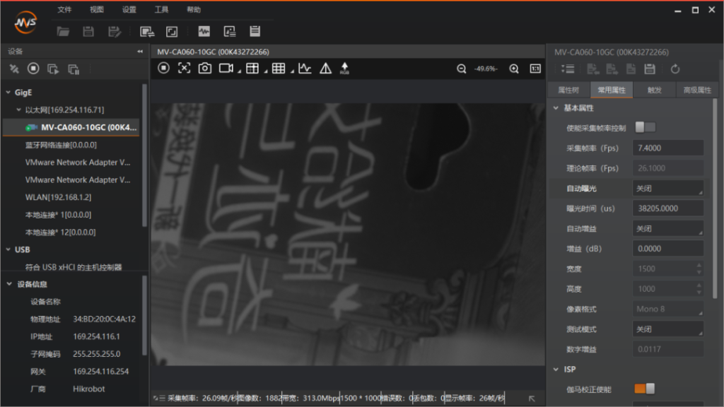Toggle 伽马校正使能 switch off
The height and width of the screenshot is (407, 724).
(x=644, y=389)
